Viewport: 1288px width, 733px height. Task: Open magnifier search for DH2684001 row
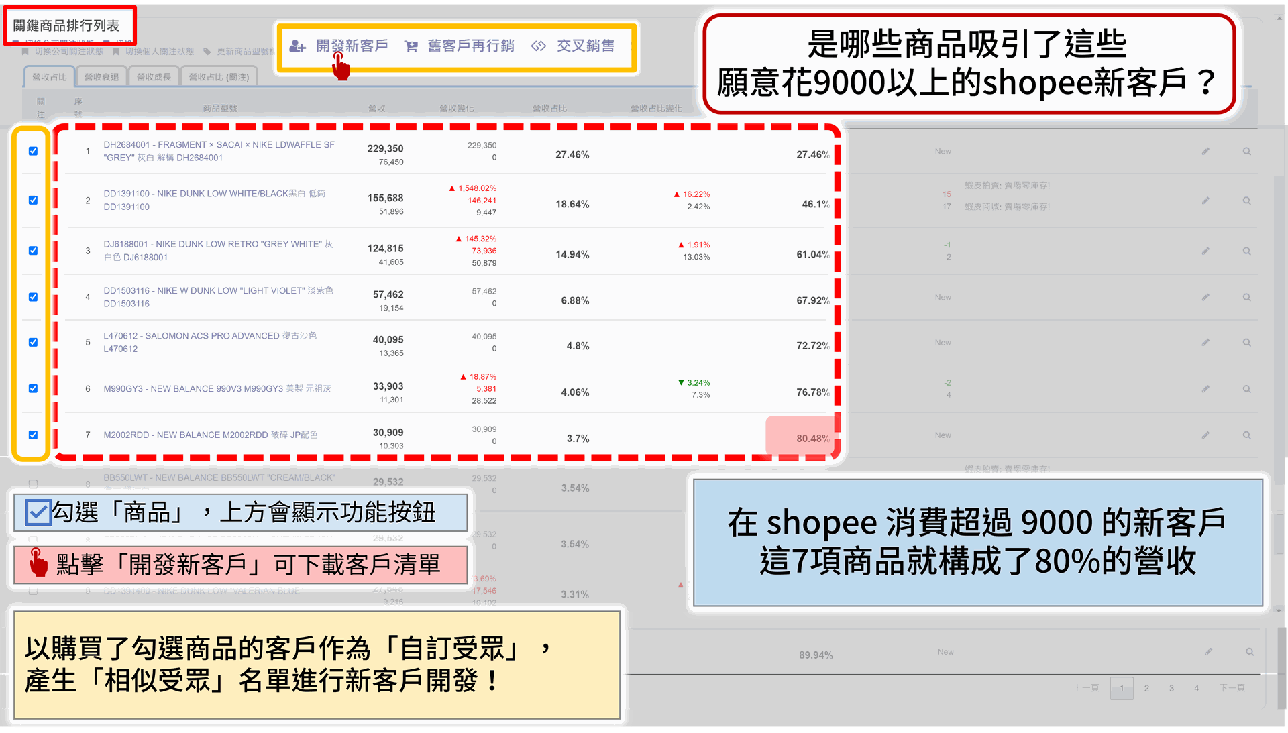pyautogui.click(x=1246, y=152)
